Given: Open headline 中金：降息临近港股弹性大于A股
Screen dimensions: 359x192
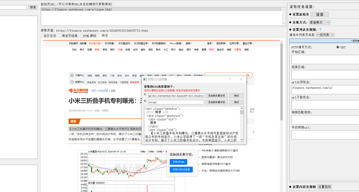Looking at the screenshot, I should coord(220,170).
